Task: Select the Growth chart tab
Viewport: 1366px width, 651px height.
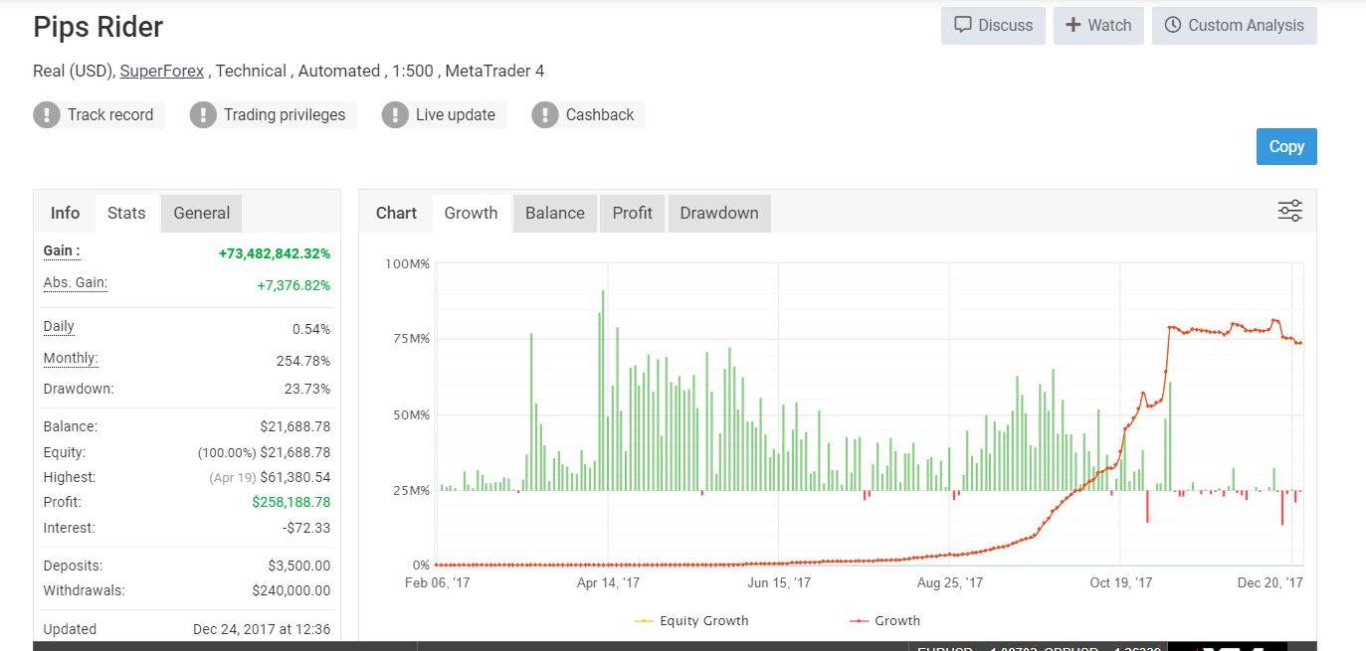Action: 471,213
